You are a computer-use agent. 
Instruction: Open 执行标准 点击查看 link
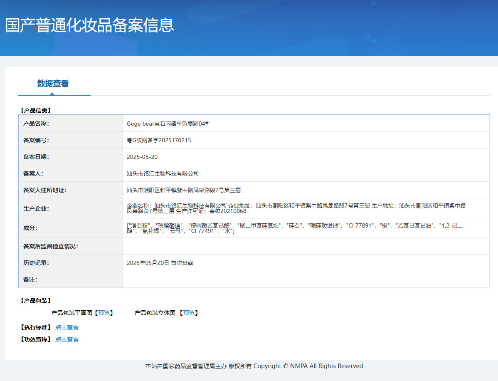(x=67, y=327)
